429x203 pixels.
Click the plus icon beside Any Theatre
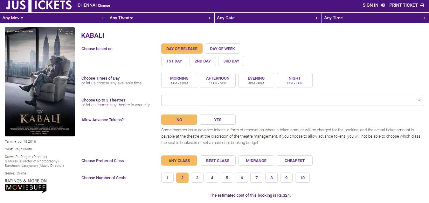click(209, 18)
